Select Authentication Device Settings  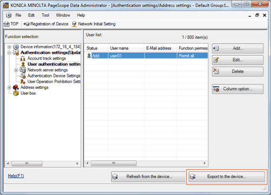click(x=54, y=76)
